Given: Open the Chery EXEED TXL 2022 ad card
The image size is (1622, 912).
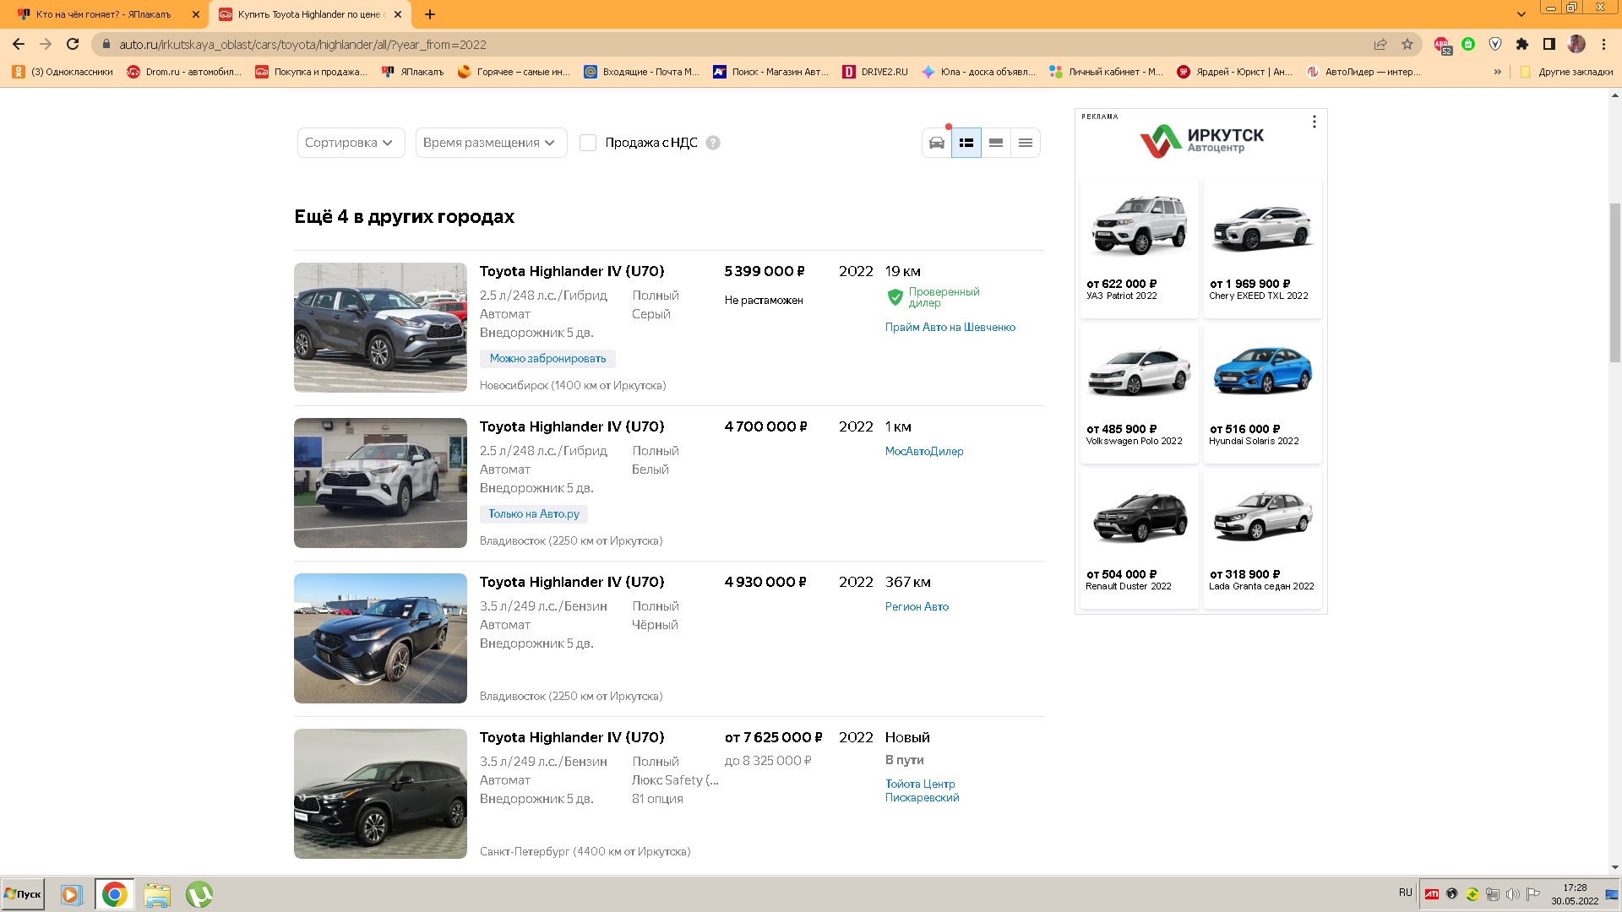Looking at the screenshot, I should tap(1262, 248).
